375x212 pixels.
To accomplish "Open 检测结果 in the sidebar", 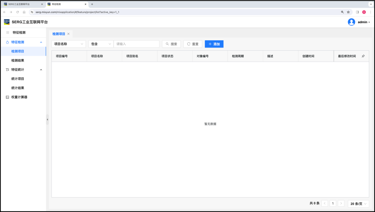I will pyautogui.click(x=18, y=60).
